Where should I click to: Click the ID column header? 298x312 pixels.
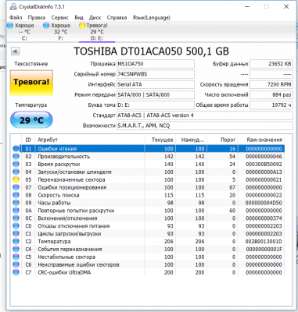(28, 140)
